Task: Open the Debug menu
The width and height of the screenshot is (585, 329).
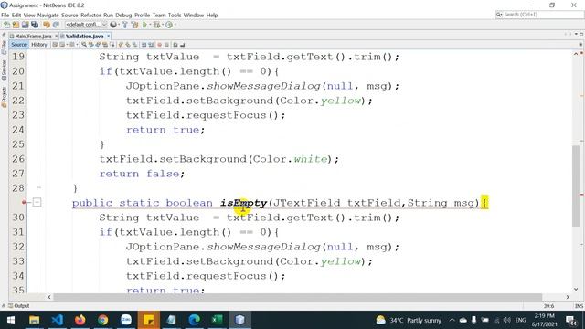Action: coord(123,15)
